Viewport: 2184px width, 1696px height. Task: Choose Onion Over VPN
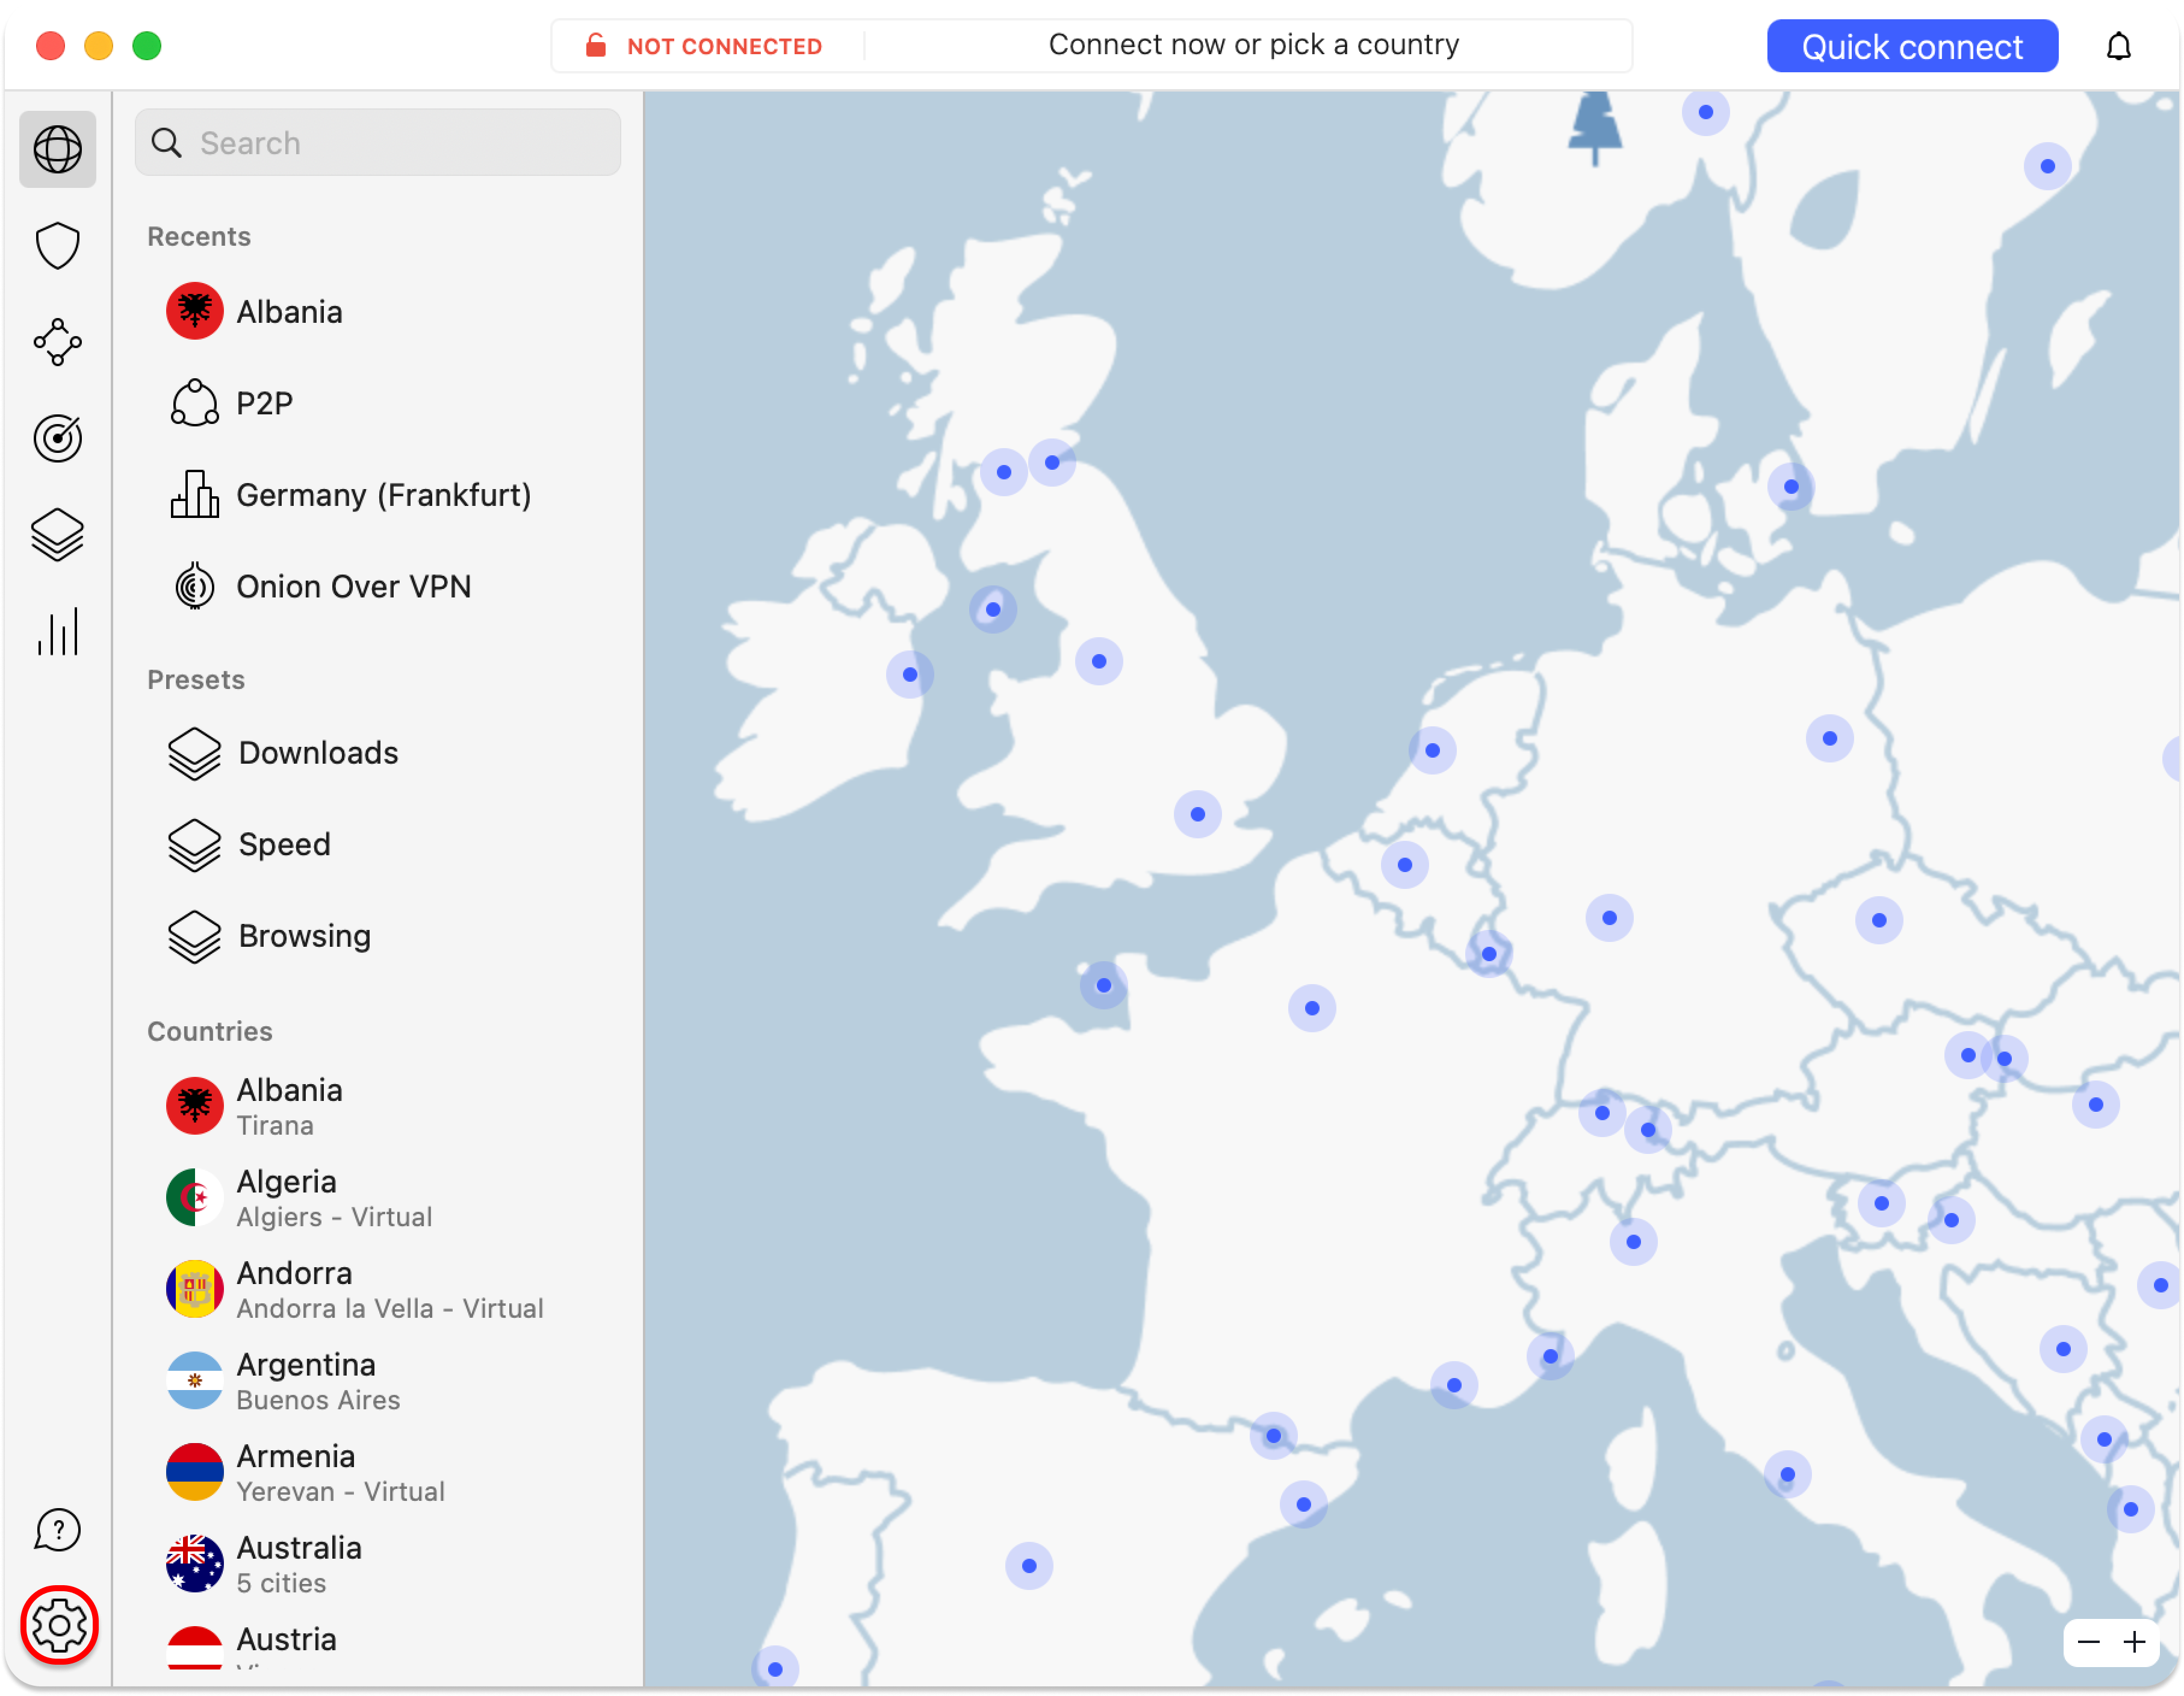[353, 587]
